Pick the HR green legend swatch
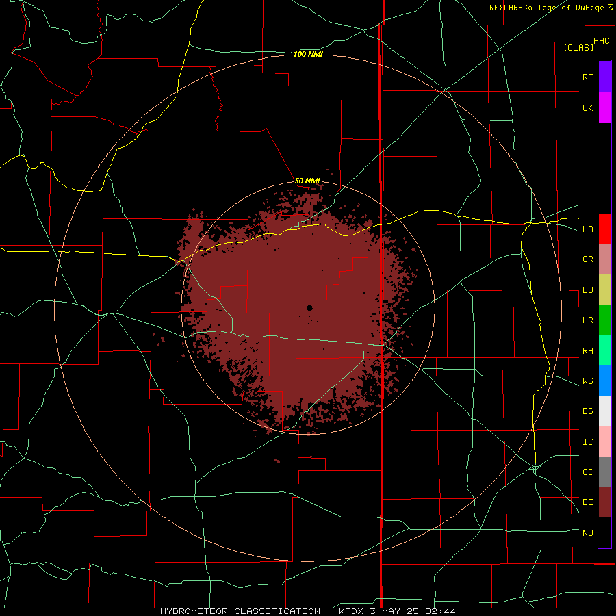The image size is (616, 616). (604, 320)
